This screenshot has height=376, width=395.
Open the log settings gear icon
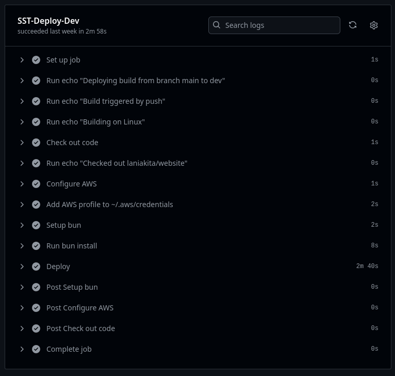(373, 25)
